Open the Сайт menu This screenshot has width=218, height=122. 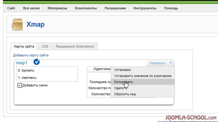click(x=11, y=8)
